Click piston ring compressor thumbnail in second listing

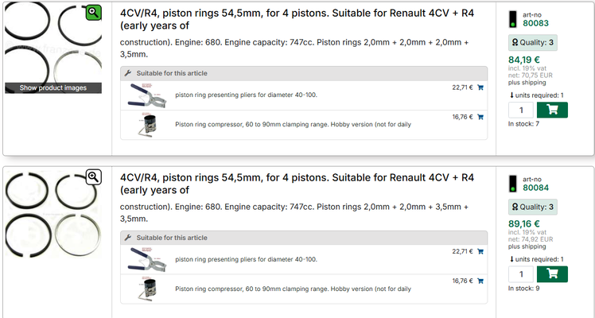click(146, 288)
